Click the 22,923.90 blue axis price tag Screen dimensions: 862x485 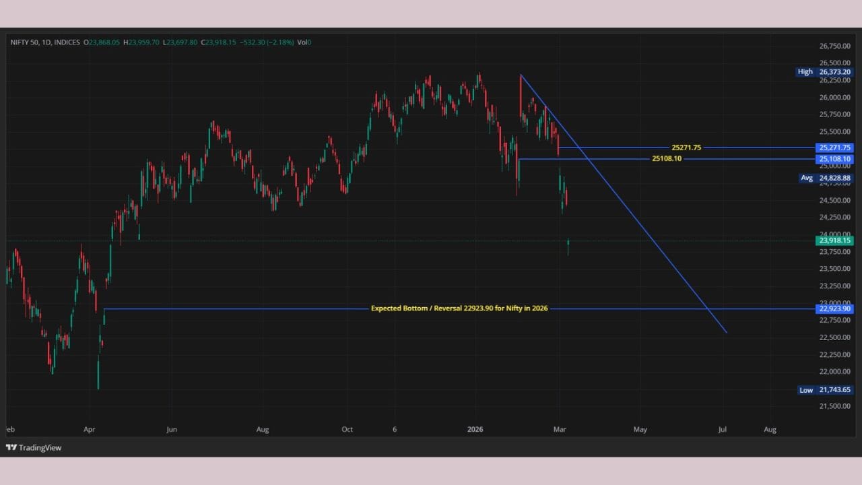coord(834,309)
